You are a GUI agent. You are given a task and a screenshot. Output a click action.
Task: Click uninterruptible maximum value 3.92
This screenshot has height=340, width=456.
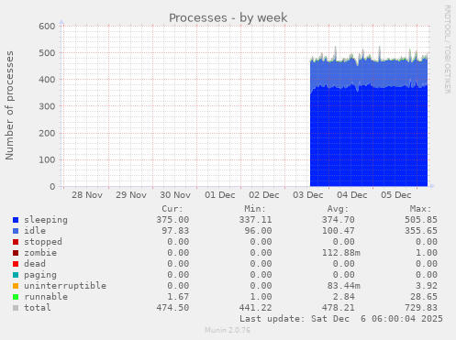[x=427, y=286]
